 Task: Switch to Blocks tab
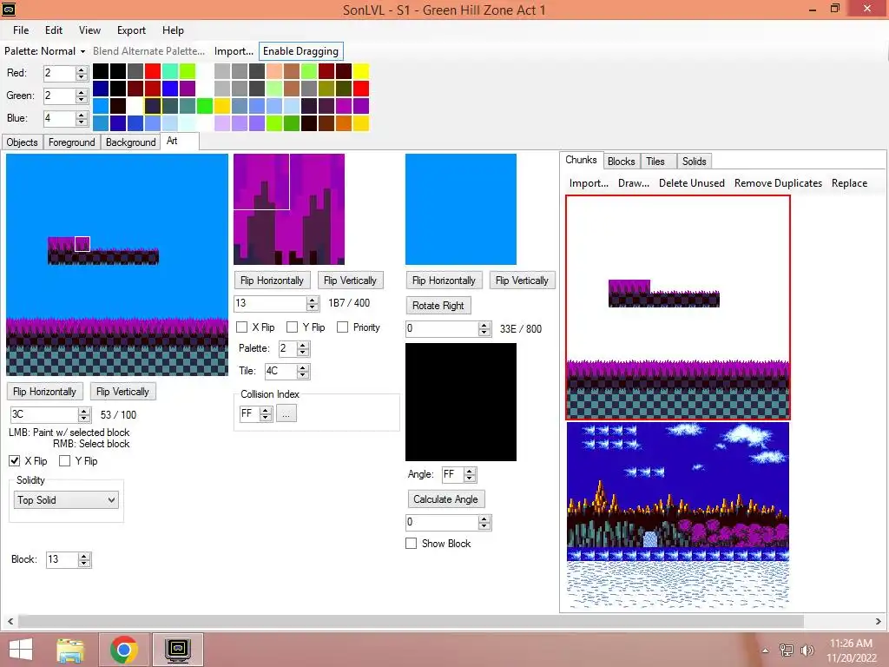point(622,162)
